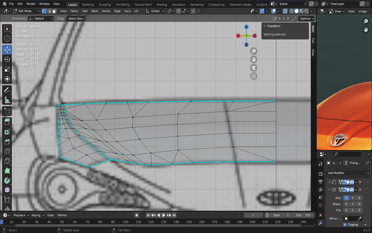Open the Tool properties tab icon
The height and width of the screenshot is (233, 372).
coord(321,164)
